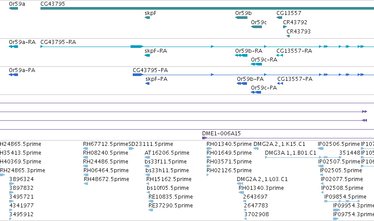374x221 pixels.
Task: Click the AT16206.5prime EST glyph
Action: (147, 157)
